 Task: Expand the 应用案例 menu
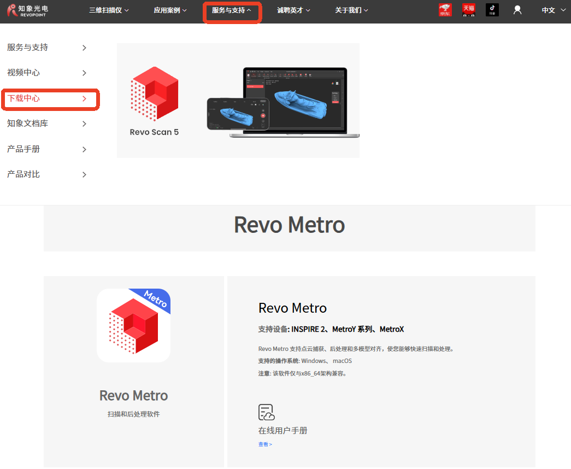coord(170,10)
